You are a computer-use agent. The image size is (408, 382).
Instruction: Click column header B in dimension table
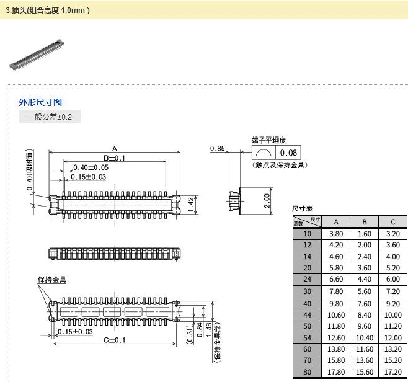click(365, 222)
